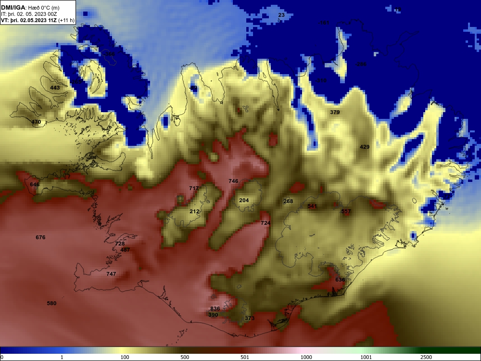Click the map value 728
This screenshot has height=361, width=481.
click(x=120, y=244)
